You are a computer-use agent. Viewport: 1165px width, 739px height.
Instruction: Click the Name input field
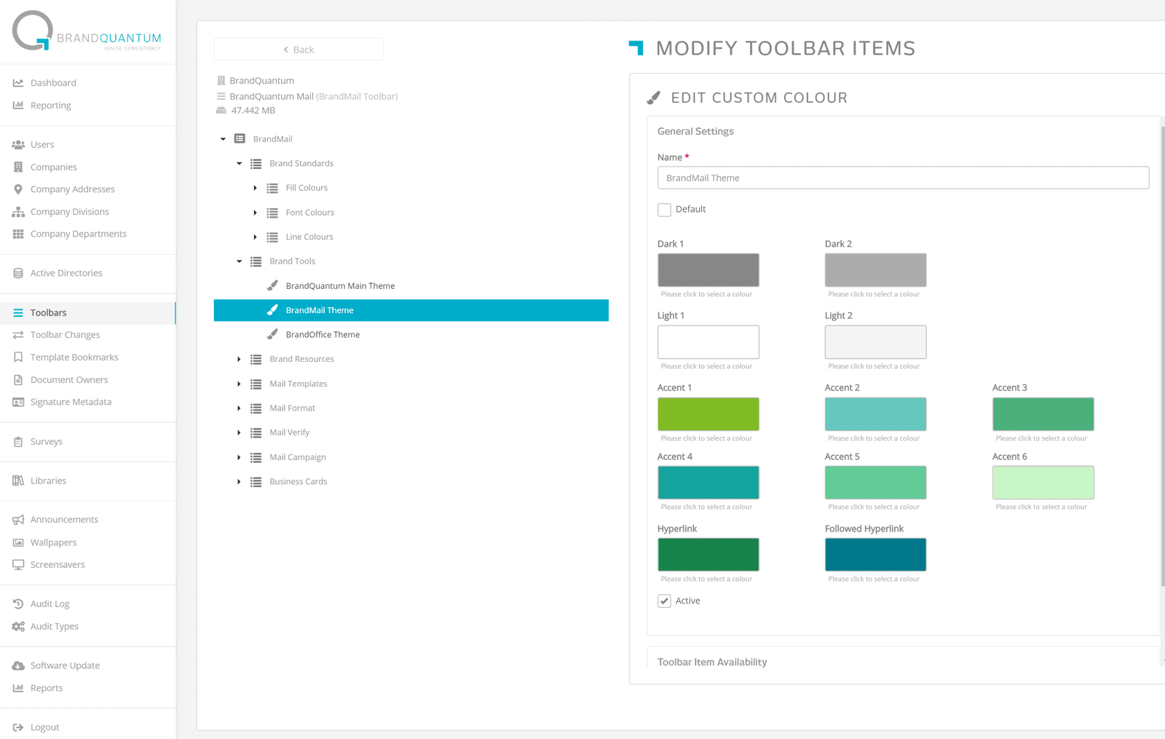[903, 178]
